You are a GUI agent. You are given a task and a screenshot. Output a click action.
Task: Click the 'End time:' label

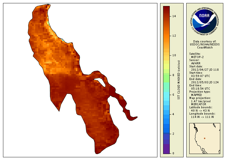pyautogui.click(x=195, y=85)
